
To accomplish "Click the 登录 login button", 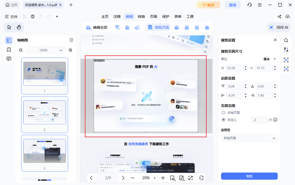I will point(233,5).
